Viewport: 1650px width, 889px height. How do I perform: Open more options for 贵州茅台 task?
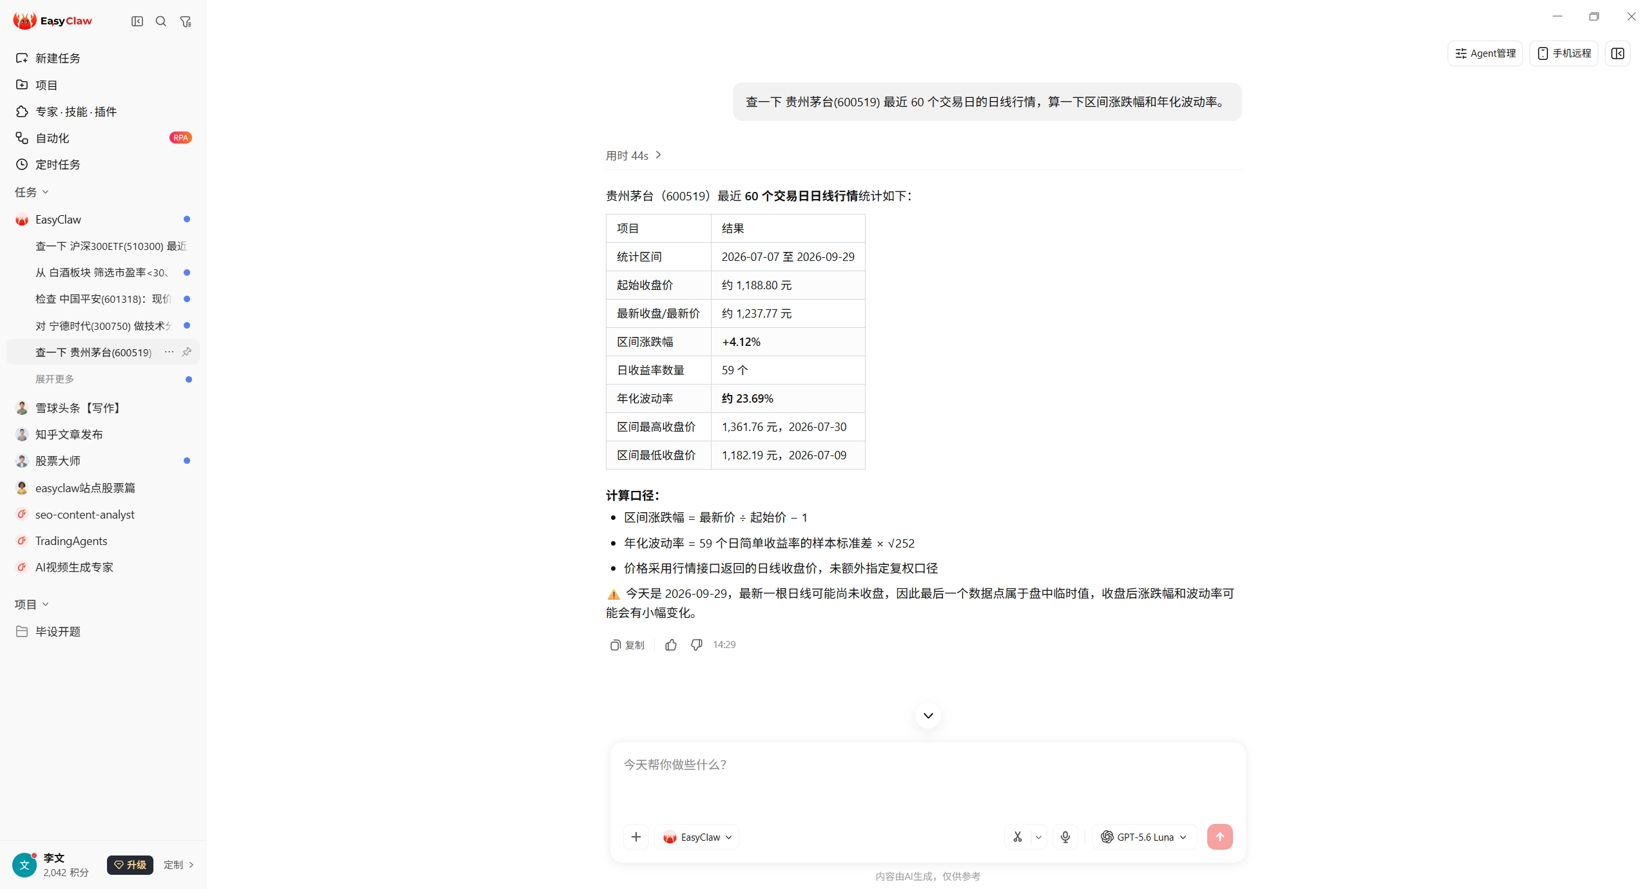169,352
